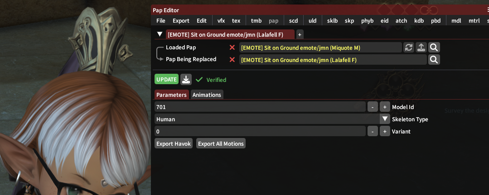Increase Model Id with plus button
The height and width of the screenshot is (195, 489).
[385, 107]
